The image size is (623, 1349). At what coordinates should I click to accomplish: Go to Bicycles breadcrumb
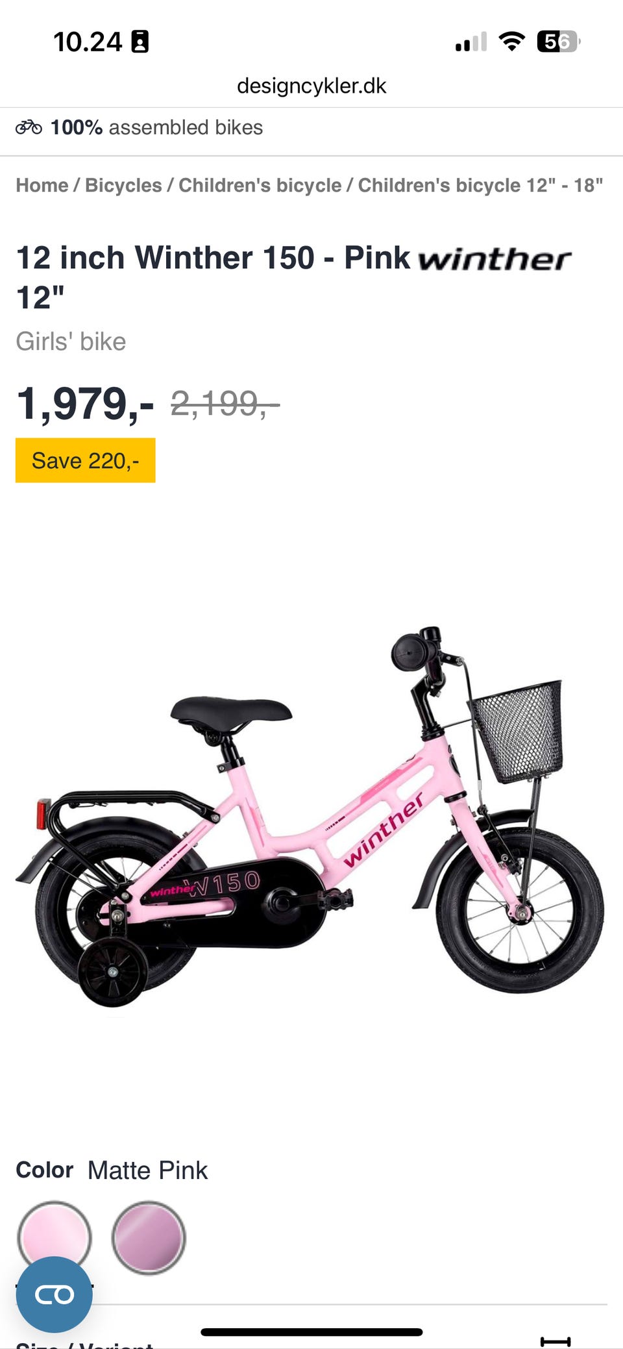point(123,185)
